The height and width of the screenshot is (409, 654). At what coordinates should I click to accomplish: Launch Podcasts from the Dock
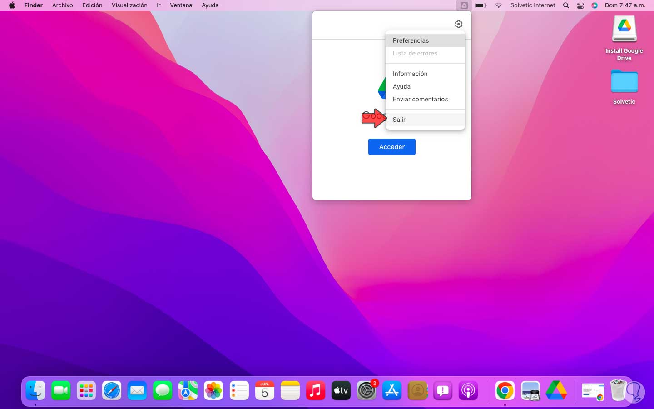tap(468, 390)
